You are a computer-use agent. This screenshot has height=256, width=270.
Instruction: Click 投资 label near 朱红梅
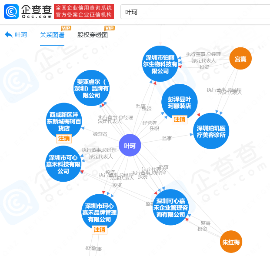pos(202,229)
